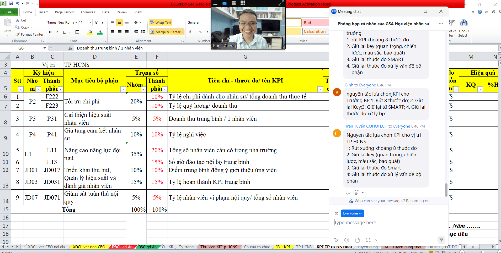The width and height of the screenshot is (501, 253).
Task: Switch to the Data ribbon tab
Action: [106, 12]
